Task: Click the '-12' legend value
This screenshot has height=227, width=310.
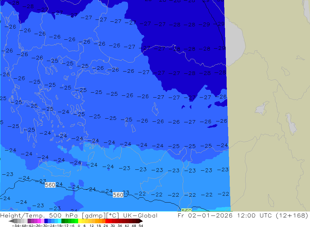Action: (65, 226)
